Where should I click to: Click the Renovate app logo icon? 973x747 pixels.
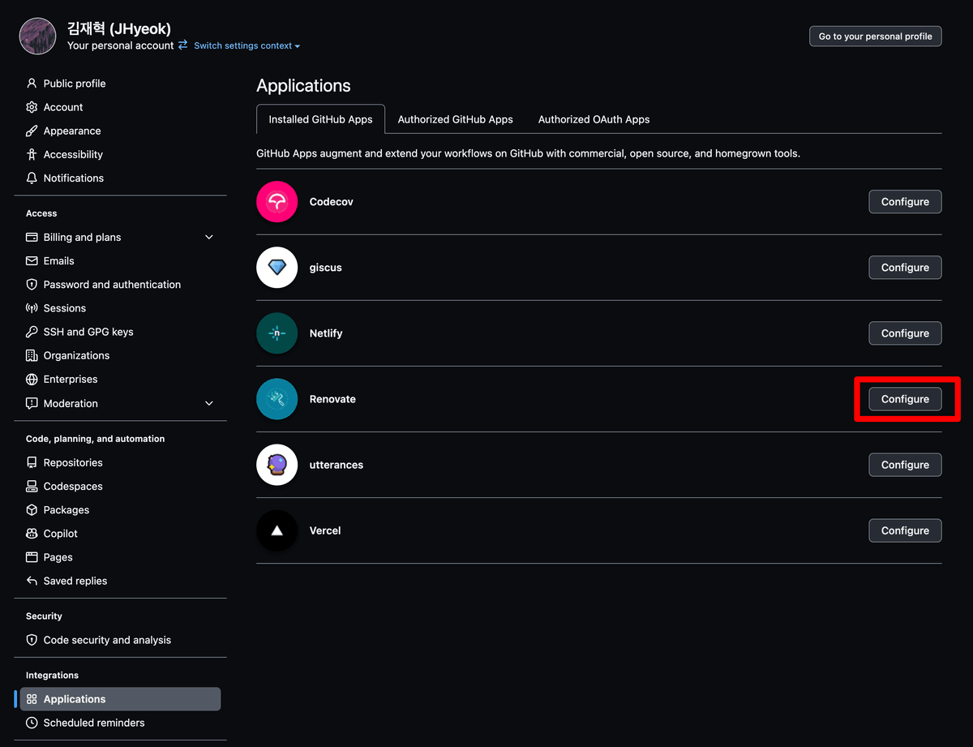pos(277,399)
